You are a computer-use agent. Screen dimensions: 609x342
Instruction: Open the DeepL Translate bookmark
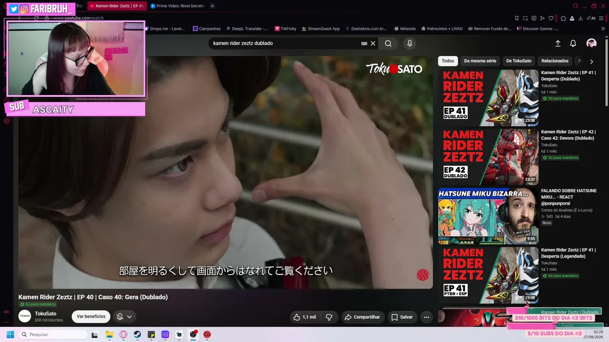[x=246, y=28]
